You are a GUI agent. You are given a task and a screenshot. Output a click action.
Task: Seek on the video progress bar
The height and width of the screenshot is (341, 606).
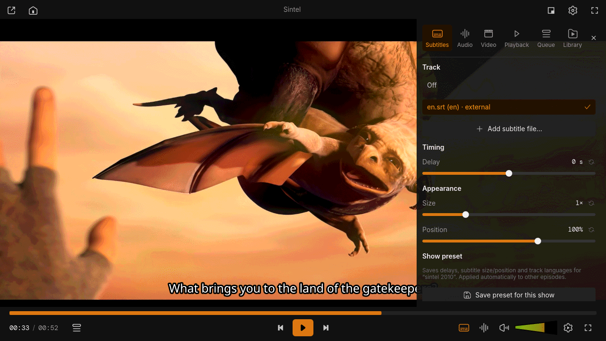tap(303, 313)
